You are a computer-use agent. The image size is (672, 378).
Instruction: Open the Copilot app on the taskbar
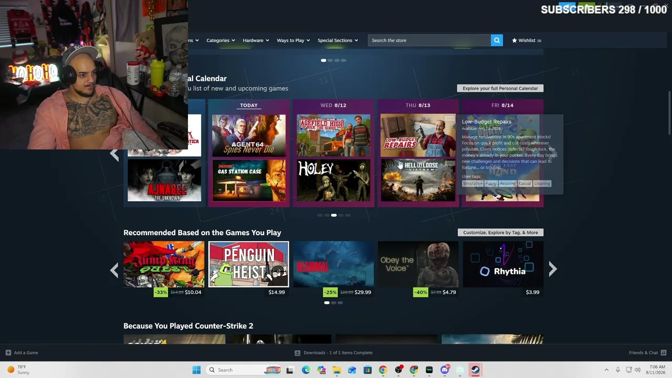321,370
